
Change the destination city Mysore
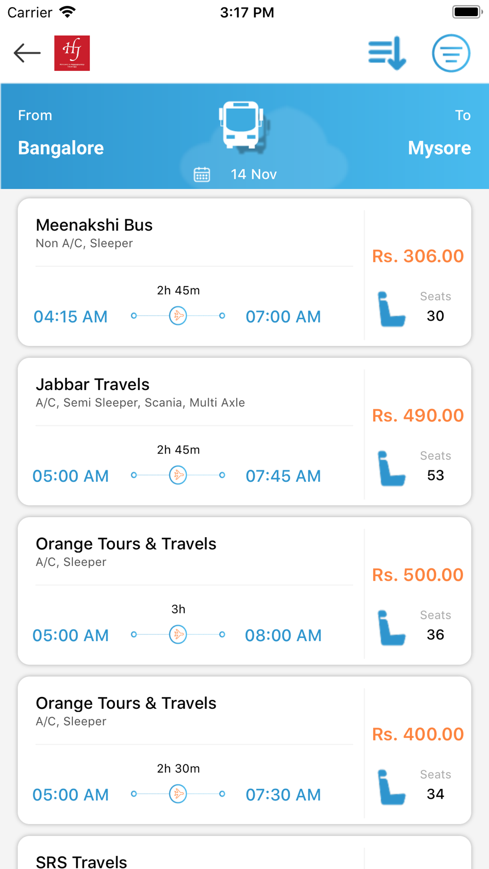439,148
